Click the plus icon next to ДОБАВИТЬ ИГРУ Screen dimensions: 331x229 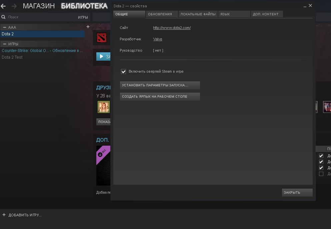(4, 215)
